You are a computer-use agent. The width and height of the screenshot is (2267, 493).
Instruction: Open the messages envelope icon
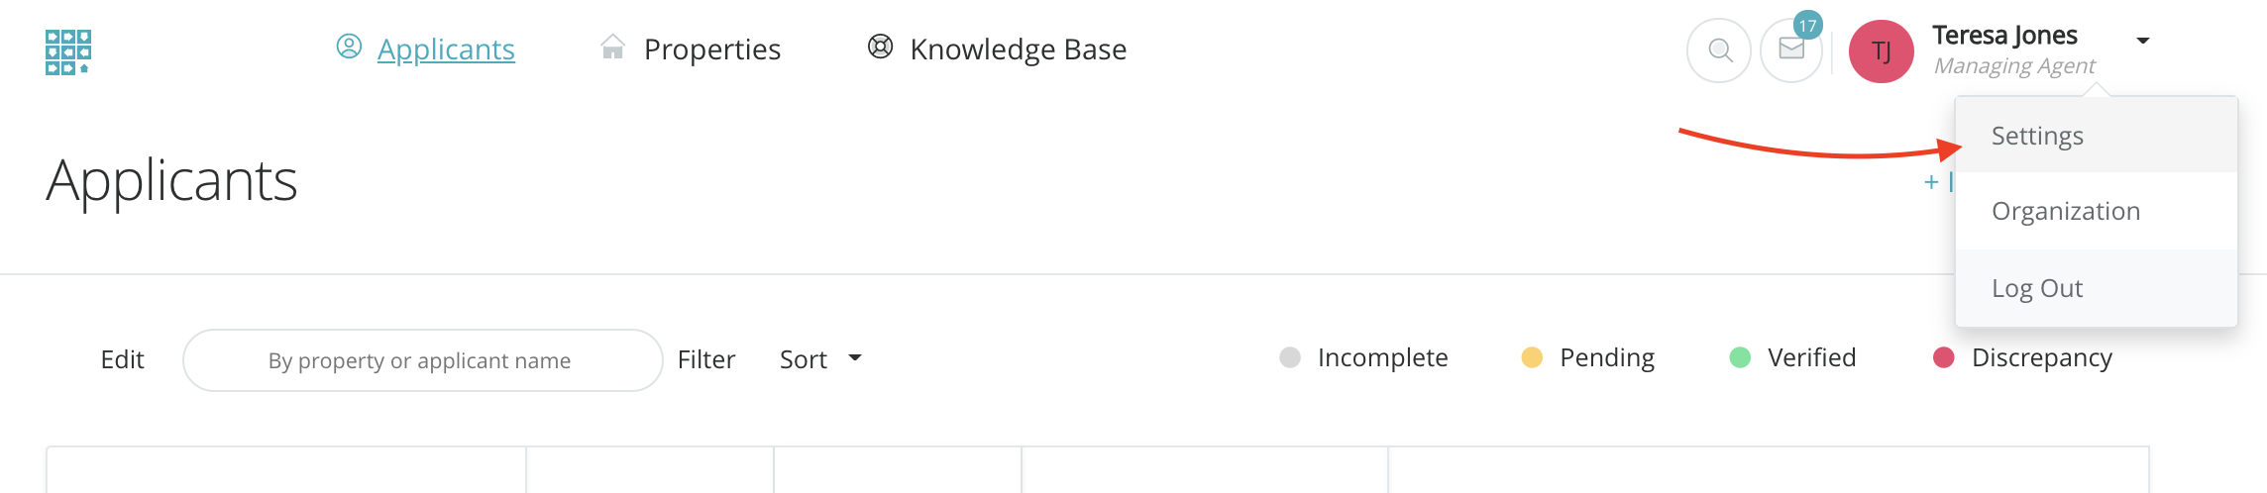pos(1791,49)
